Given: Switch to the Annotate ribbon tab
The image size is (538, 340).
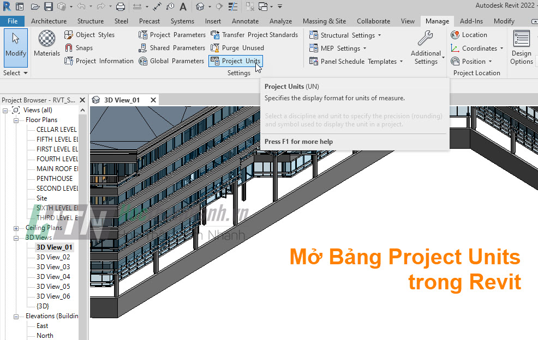Looking at the screenshot, I should (x=245, y=21).
